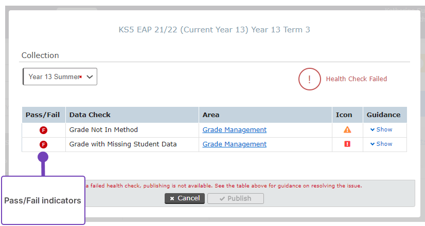The height and width of the screenshot is (226, 425).
Task: Click the Health Check Failed circle exclamation icon
Action: [309, 79]
